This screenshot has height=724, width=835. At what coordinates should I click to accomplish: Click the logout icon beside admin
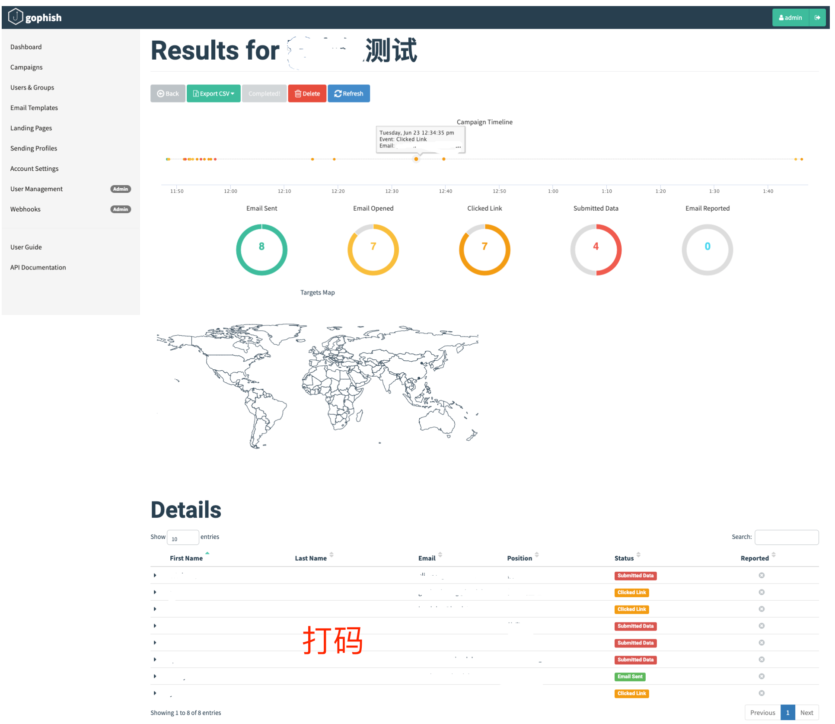click(x=817, y=18)
